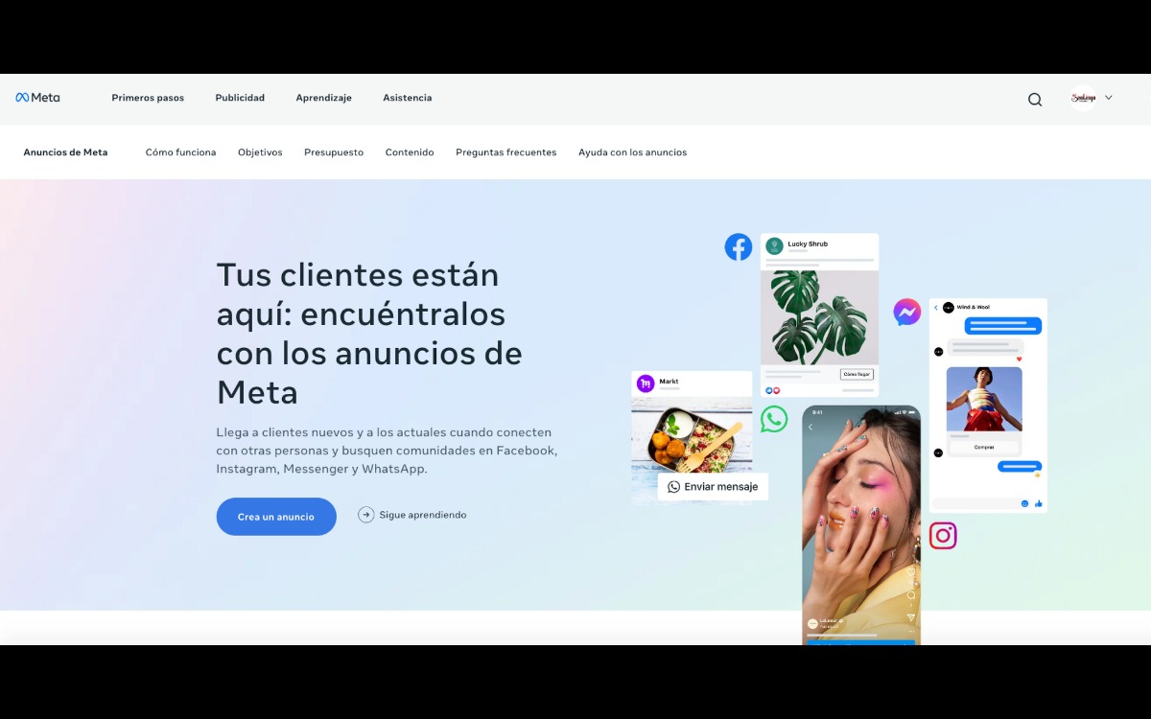
Task: Click the Meta logo in header
Action: 37,98
